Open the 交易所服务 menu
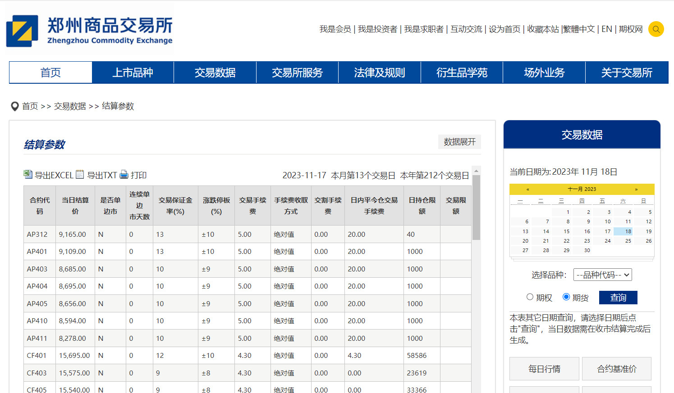Viewport: 674px width, 393px height. pyautogui.click(x=297, y=72)
